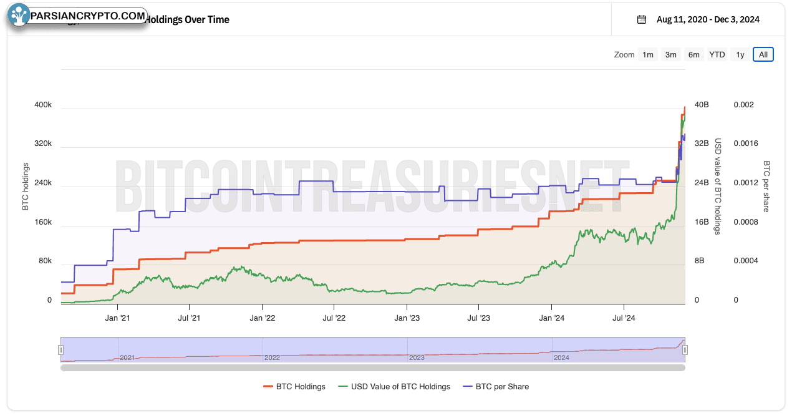Screen dimensions: 802x418
Task: Toggle BTC per Share legend series
Action: [x=495, y=387]
